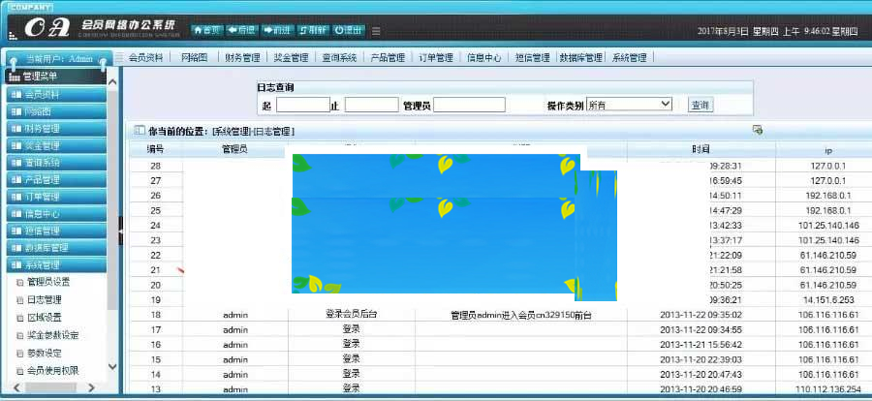Open 奖金管理 in the top menu
Image resolution: width=872 pixels, height=401 pixels.
(290, 58)
